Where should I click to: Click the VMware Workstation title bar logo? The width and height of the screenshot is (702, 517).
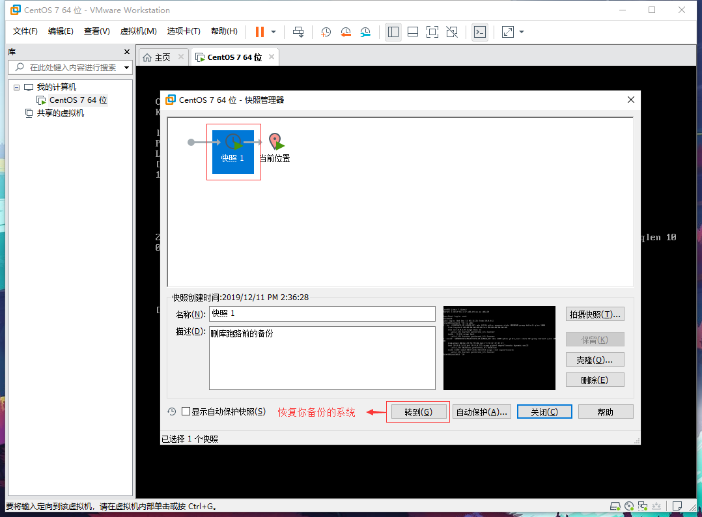pos(15,10)
